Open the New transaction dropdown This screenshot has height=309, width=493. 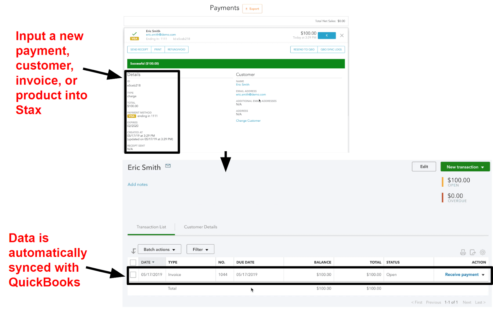pyautogui.click(x=465, y=167)
